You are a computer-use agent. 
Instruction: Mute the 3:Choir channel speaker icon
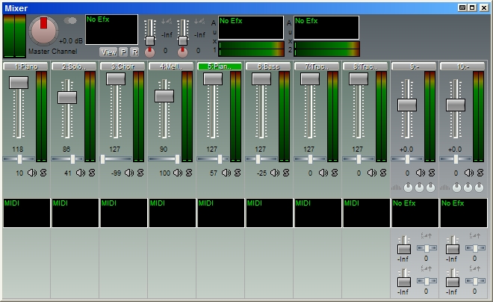[129, 173]
